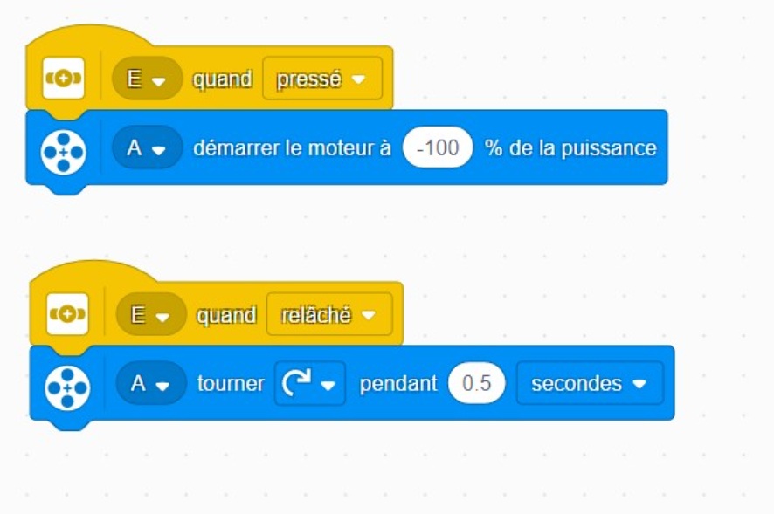
Task: Select the "tourner" motor block label
Action: (231, 384)
